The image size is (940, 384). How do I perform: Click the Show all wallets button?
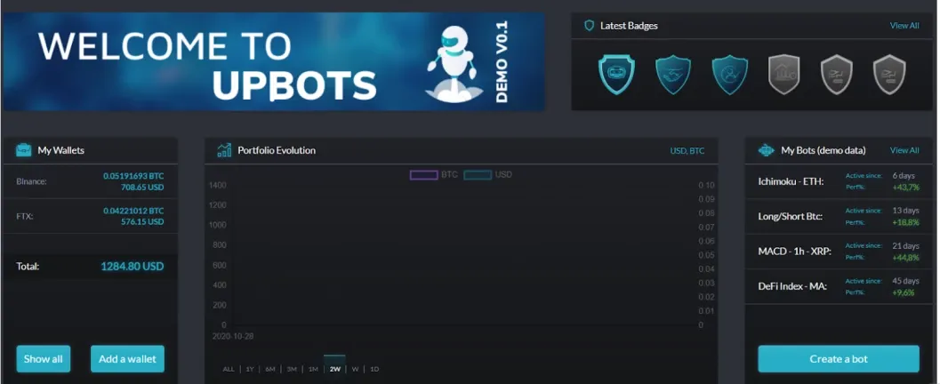click(44, 359)
